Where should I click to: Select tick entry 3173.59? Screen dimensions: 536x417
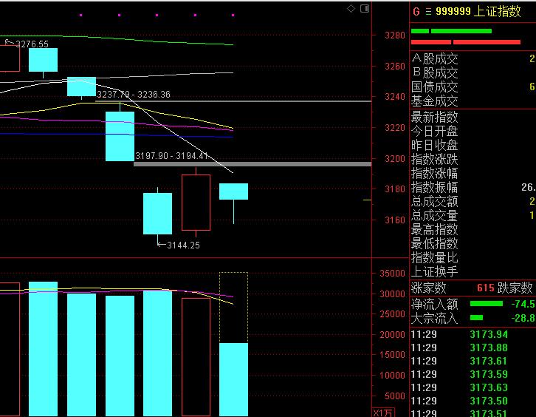click(x=489, y=375)
